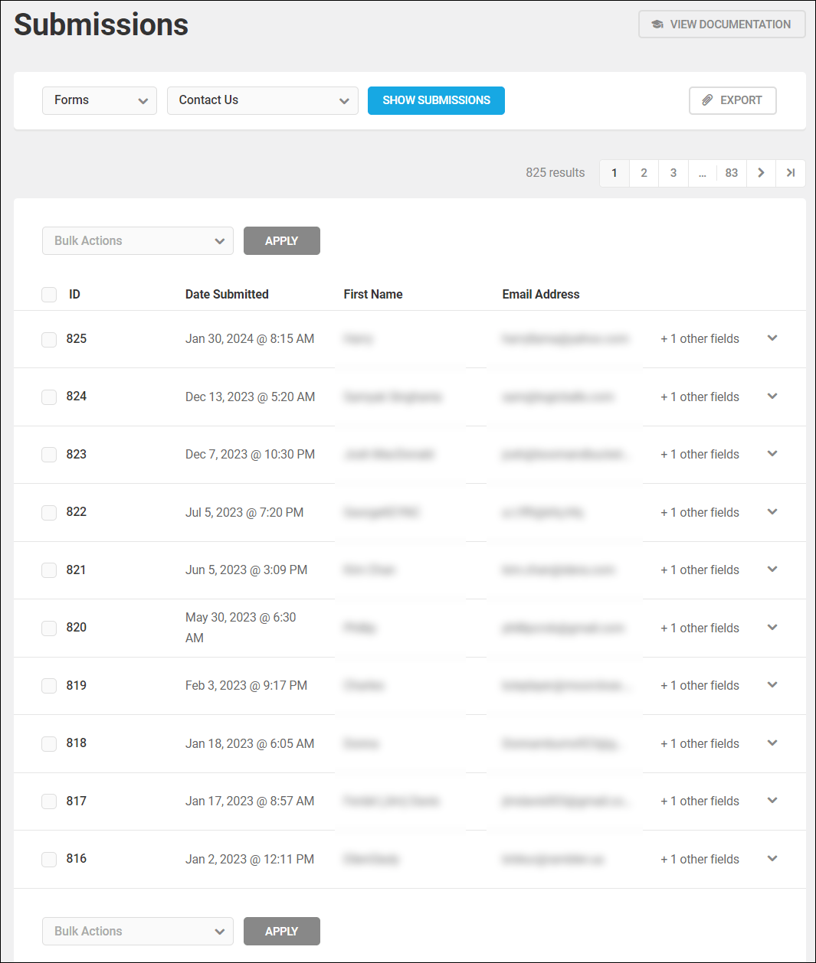This screenshot has height=963, width=816.
Task: Expand row 816 details chevron
Action: tap(772, 859)
